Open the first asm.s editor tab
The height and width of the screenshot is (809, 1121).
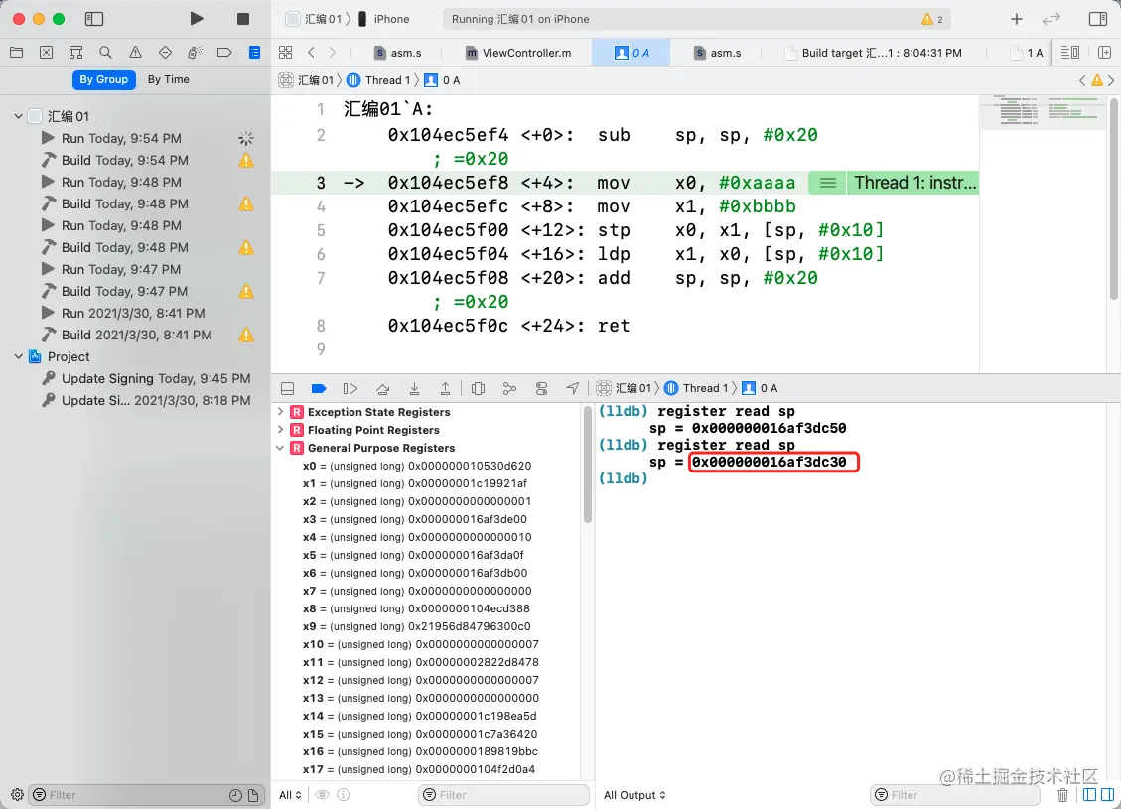398,53
